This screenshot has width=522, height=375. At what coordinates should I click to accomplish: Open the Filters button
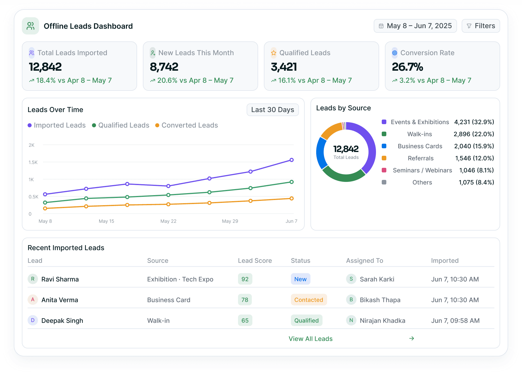click(481, 26)
